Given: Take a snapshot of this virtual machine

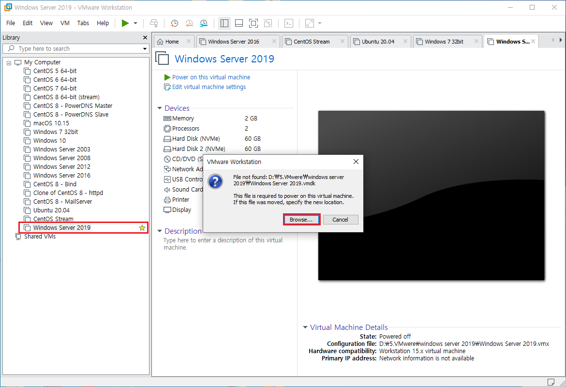Looking at the screenshot, I should point(174,24).
